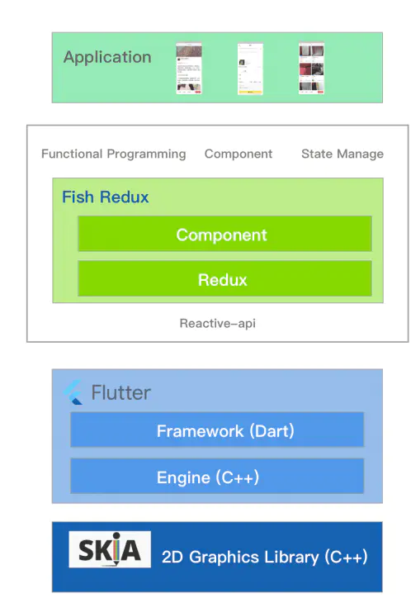Click the Reactive-api label
The width and height of the screenshot is (411, 603).
click(217, 324)
